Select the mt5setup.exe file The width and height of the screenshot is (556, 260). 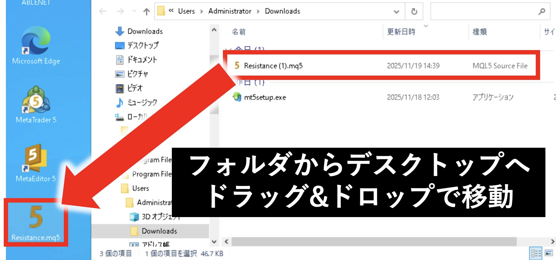[x=265, y=97]
